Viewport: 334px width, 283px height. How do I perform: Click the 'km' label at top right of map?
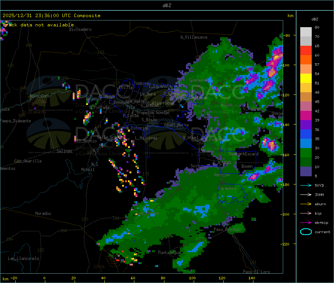coord(290,16)
